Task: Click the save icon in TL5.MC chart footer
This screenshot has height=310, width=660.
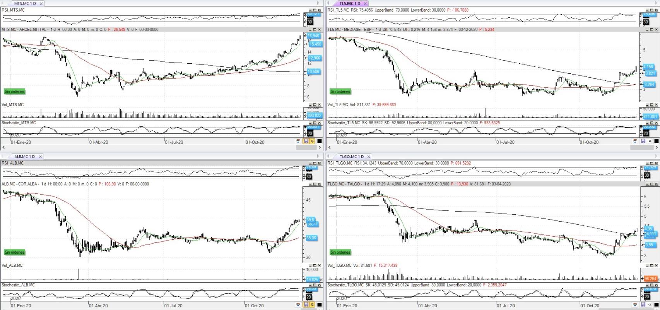Action: [643, 141]
